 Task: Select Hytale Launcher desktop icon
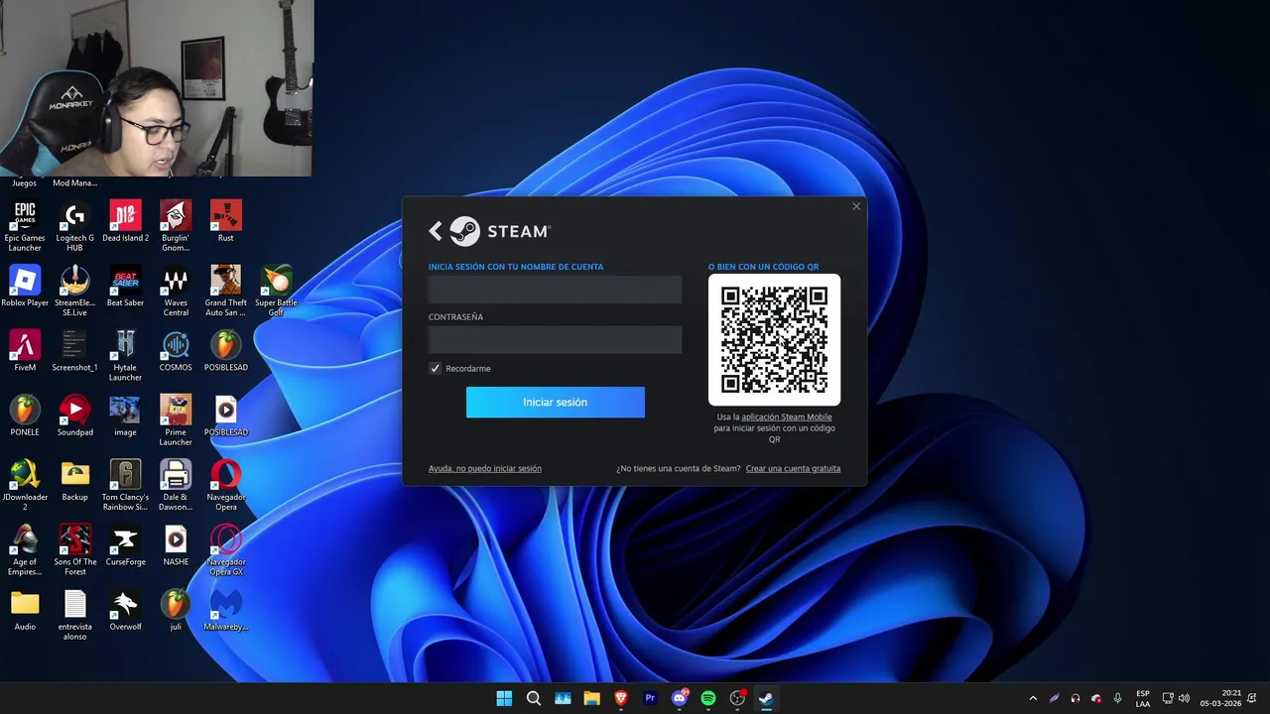coord(125,356)
